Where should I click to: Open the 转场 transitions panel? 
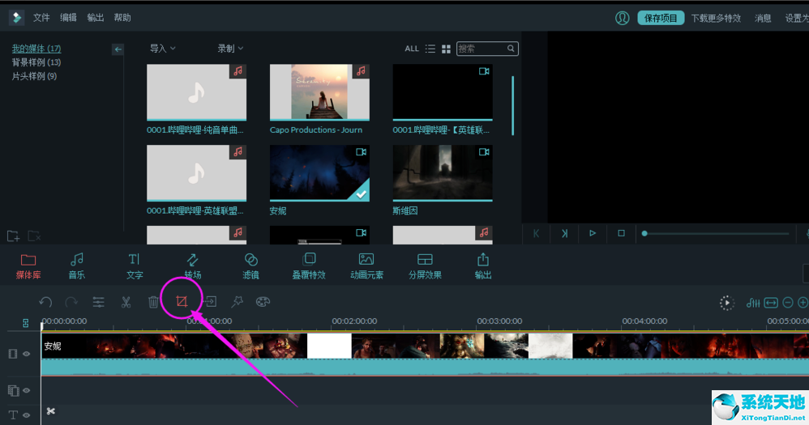192,265
